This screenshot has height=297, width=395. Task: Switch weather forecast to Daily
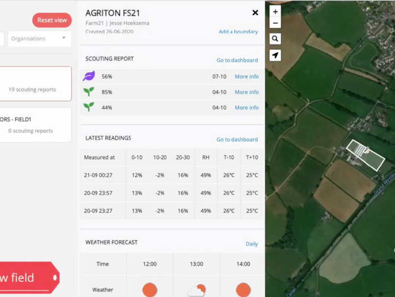click(251, 244)
